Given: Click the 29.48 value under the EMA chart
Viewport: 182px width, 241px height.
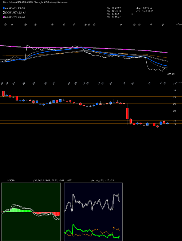Looking at the screenshot, I should click(171, 74).
